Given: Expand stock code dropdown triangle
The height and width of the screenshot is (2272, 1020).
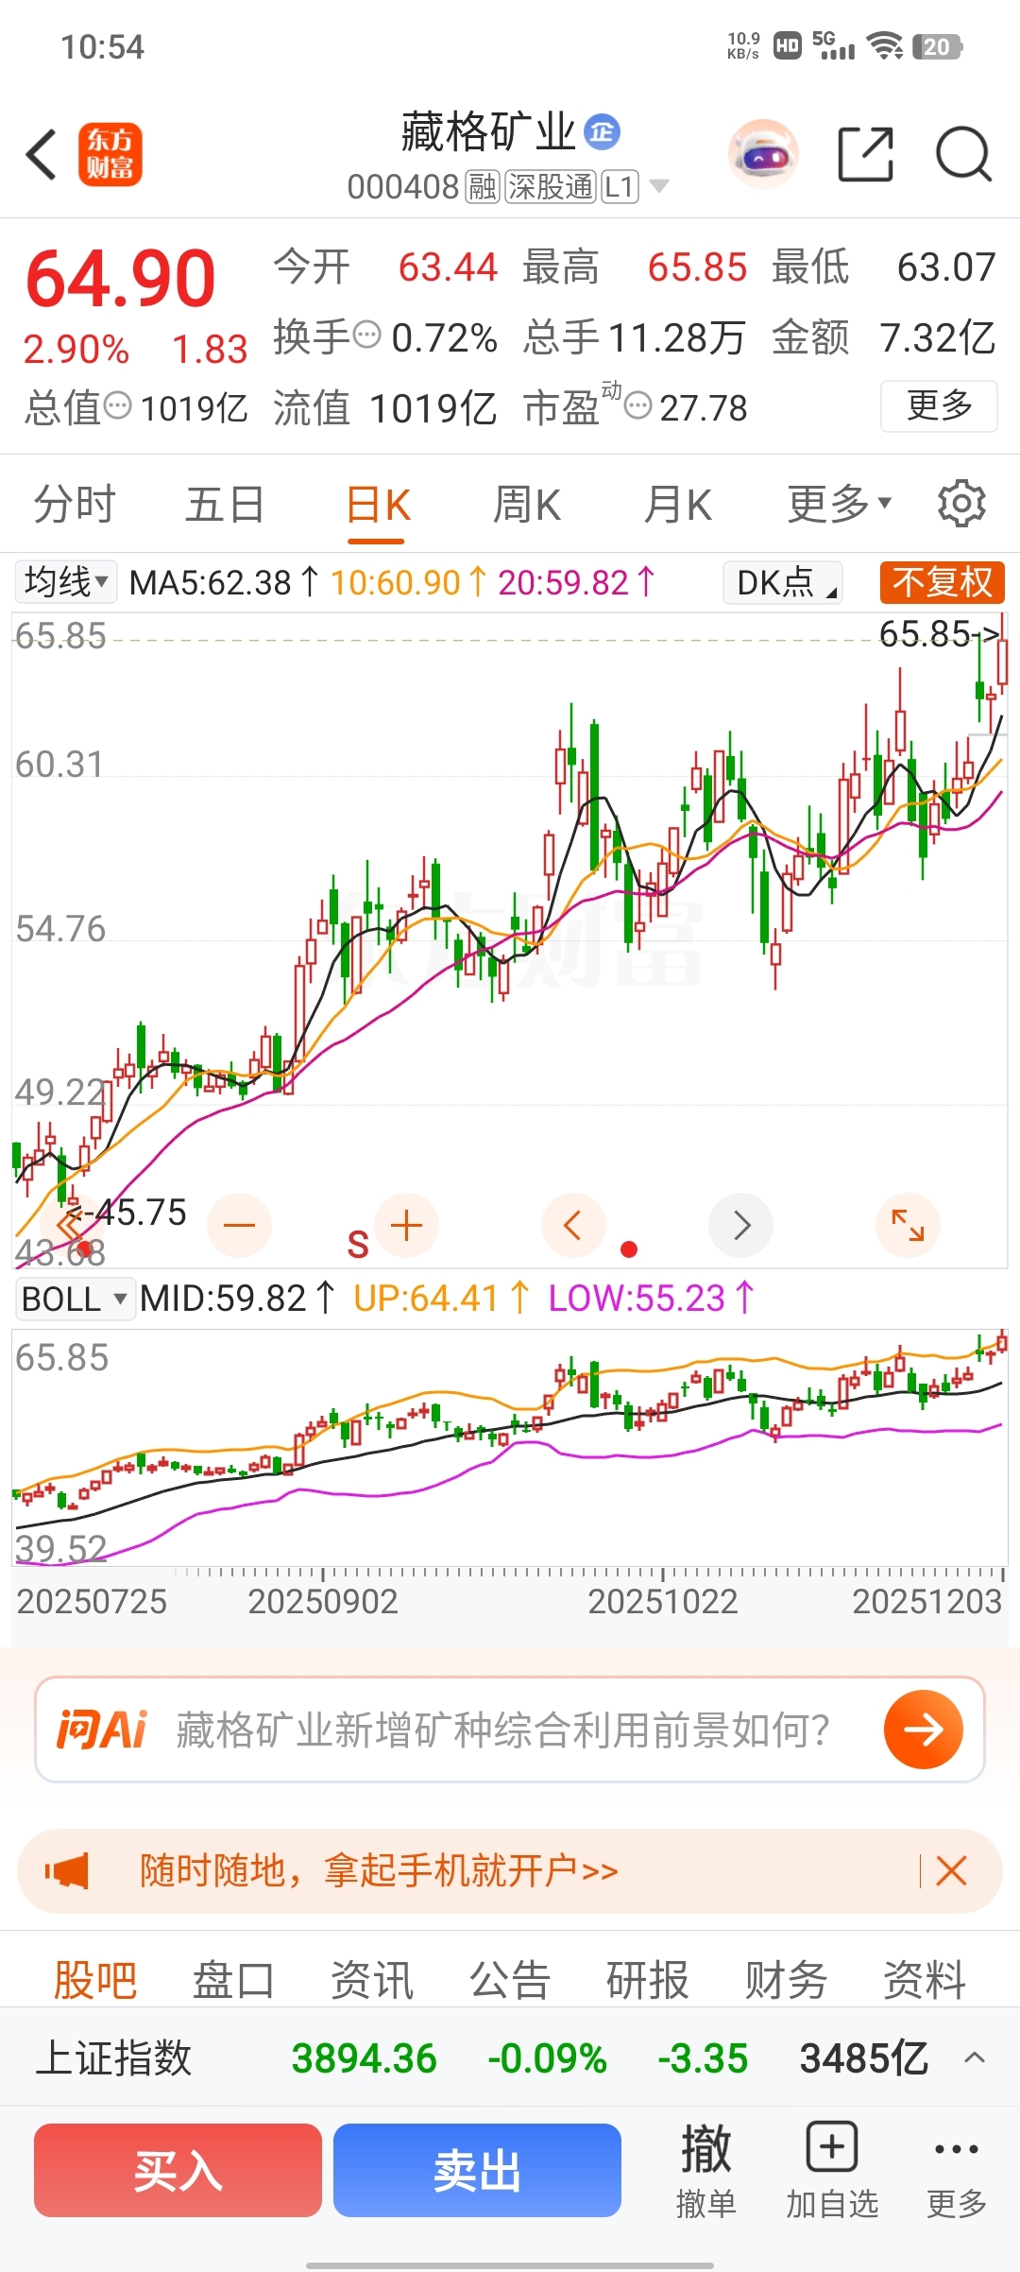Looking at the screenshot, I should coord(659,186).
